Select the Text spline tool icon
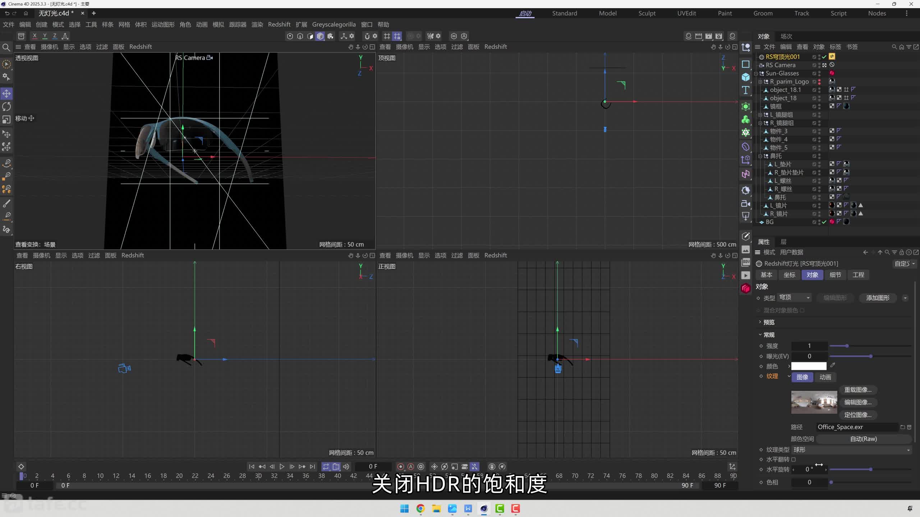The image size is (920, 517). tap(746, 90)
